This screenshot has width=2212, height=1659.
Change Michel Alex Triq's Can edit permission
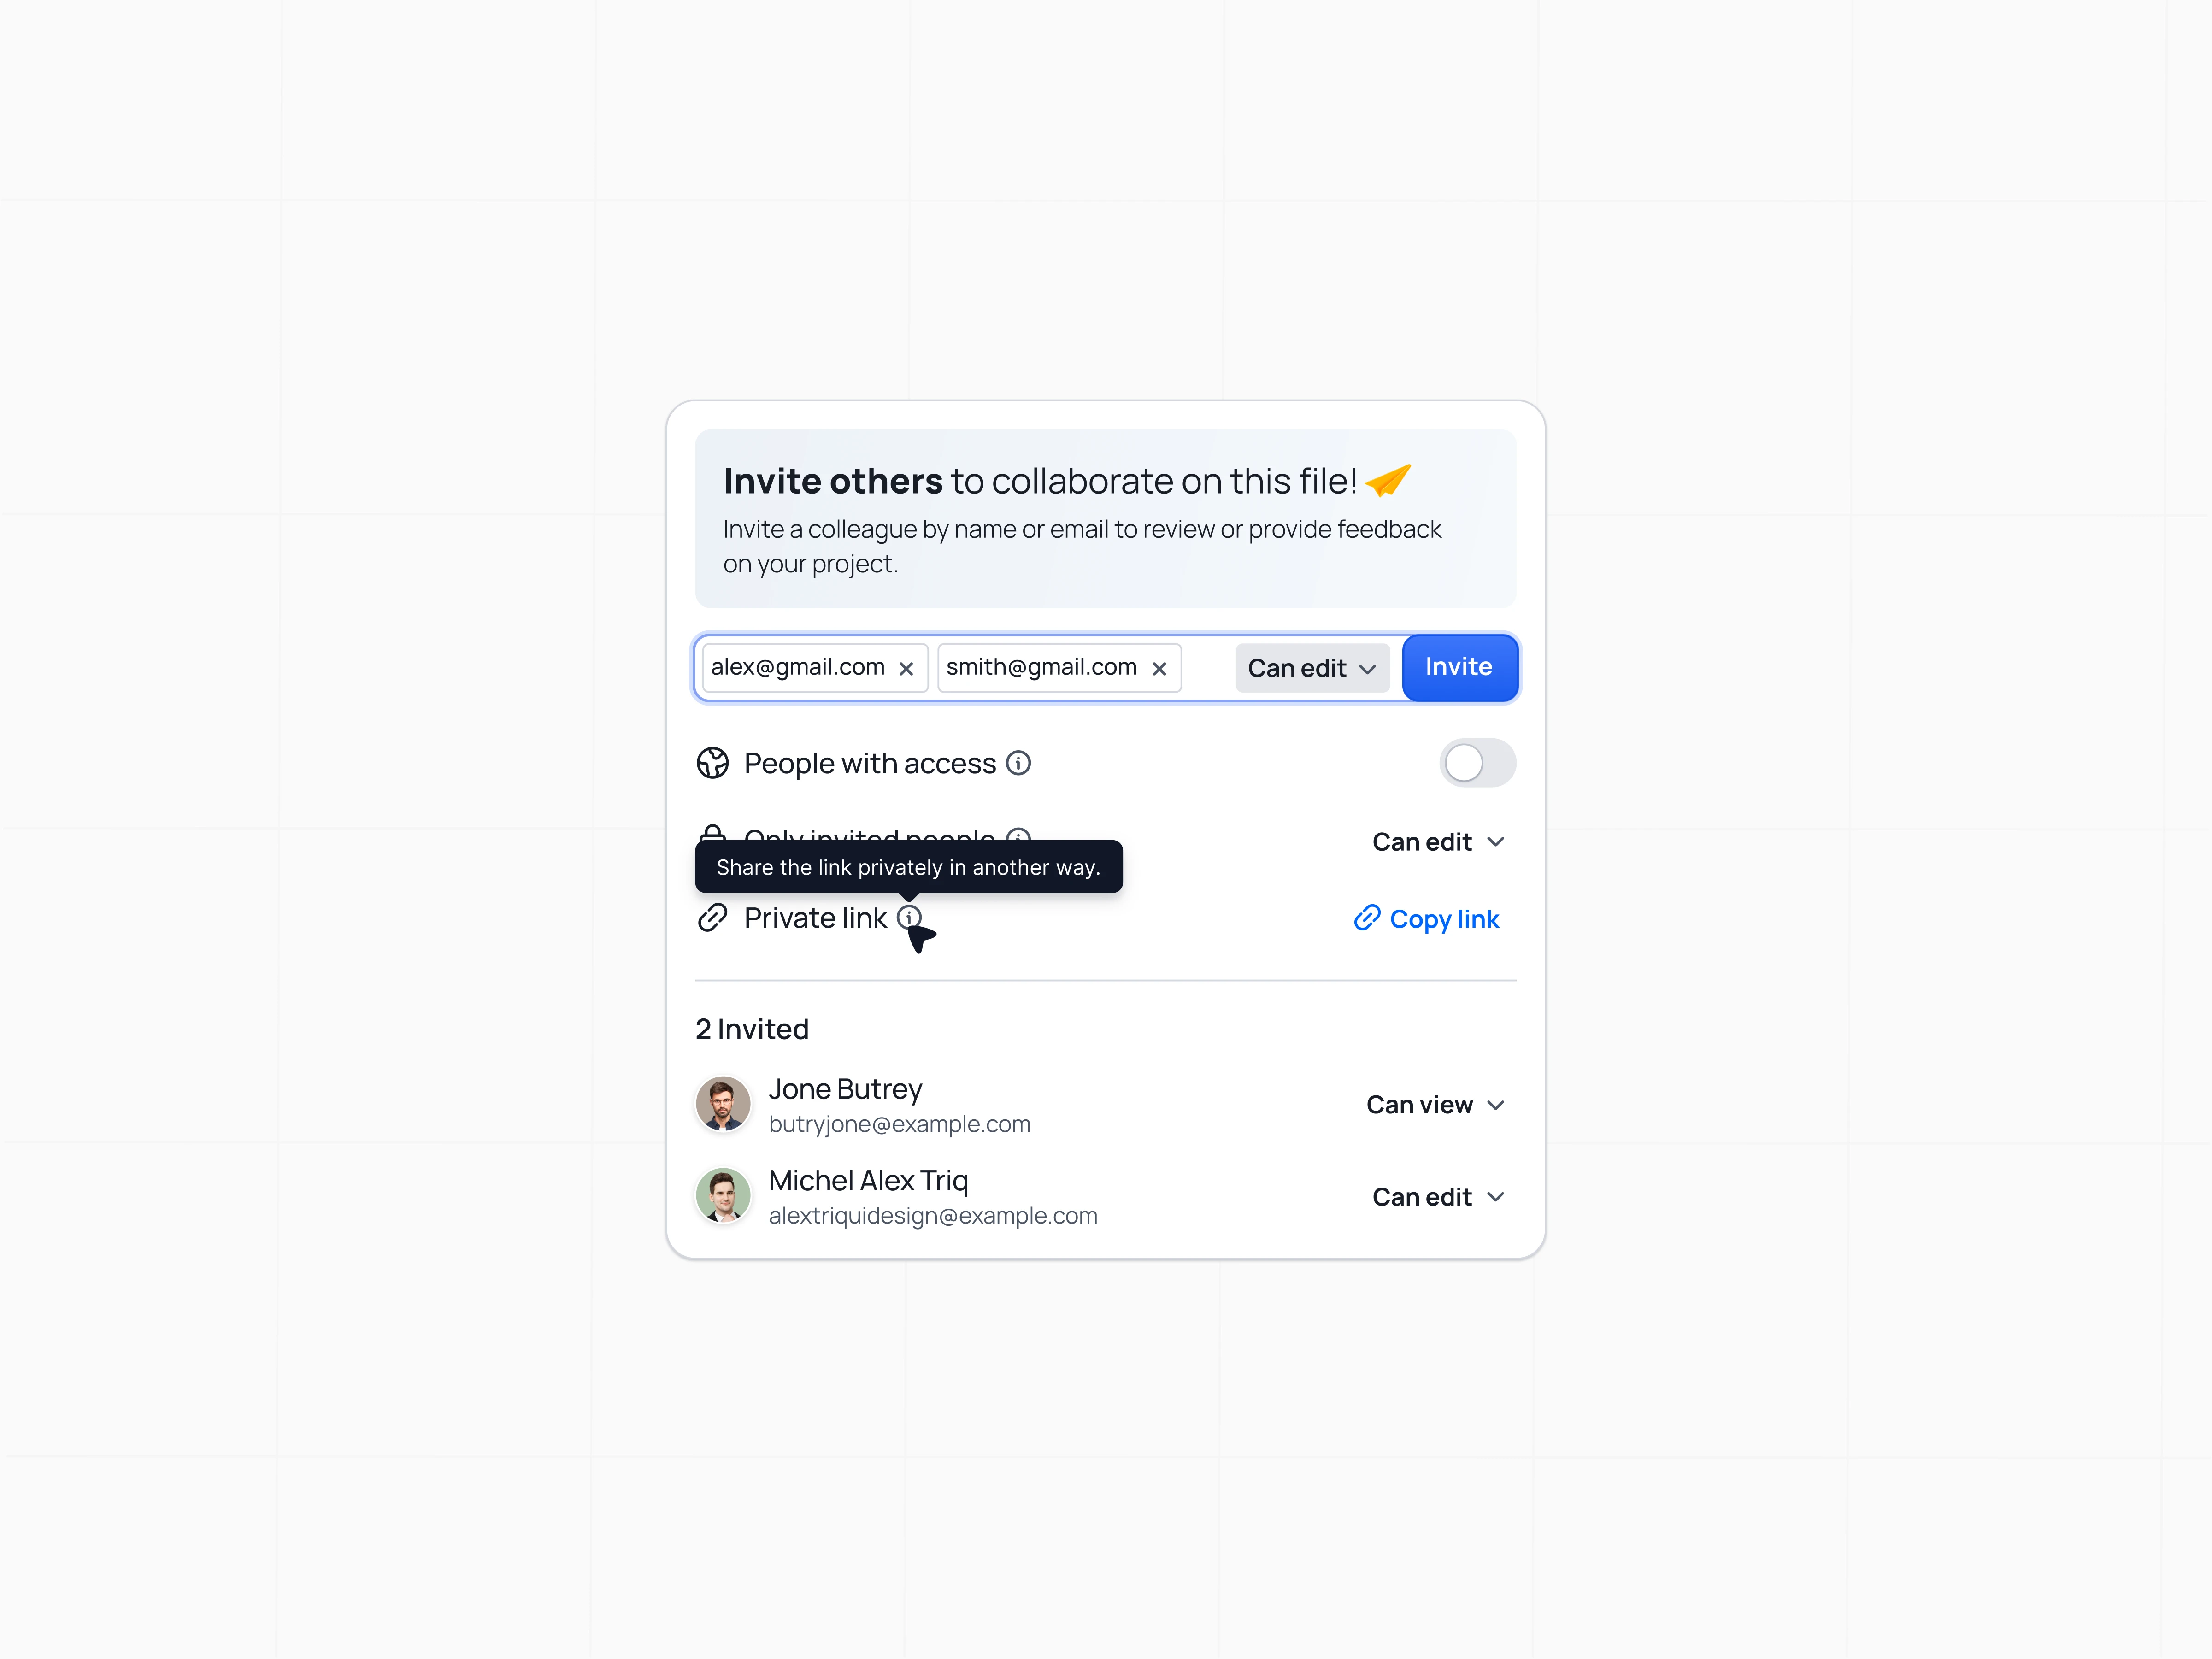pos(1438,1197)
